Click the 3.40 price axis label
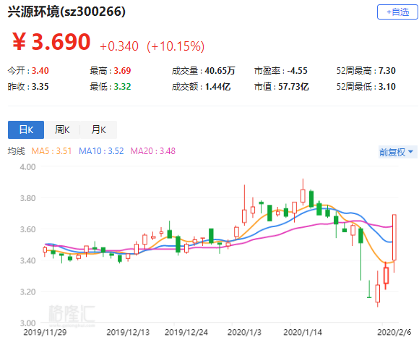 (27, 260)
